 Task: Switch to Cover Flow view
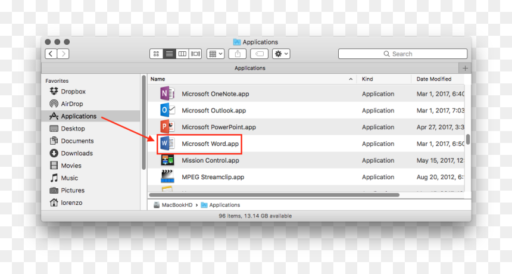(x=195, y=54)
